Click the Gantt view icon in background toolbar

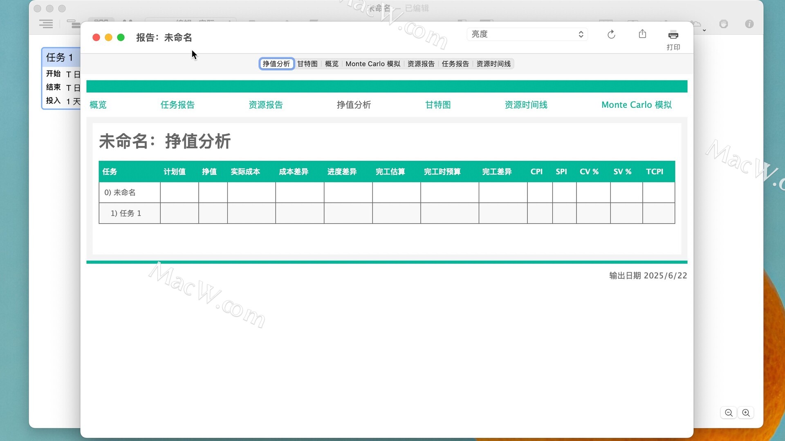(x=74, y=24)
